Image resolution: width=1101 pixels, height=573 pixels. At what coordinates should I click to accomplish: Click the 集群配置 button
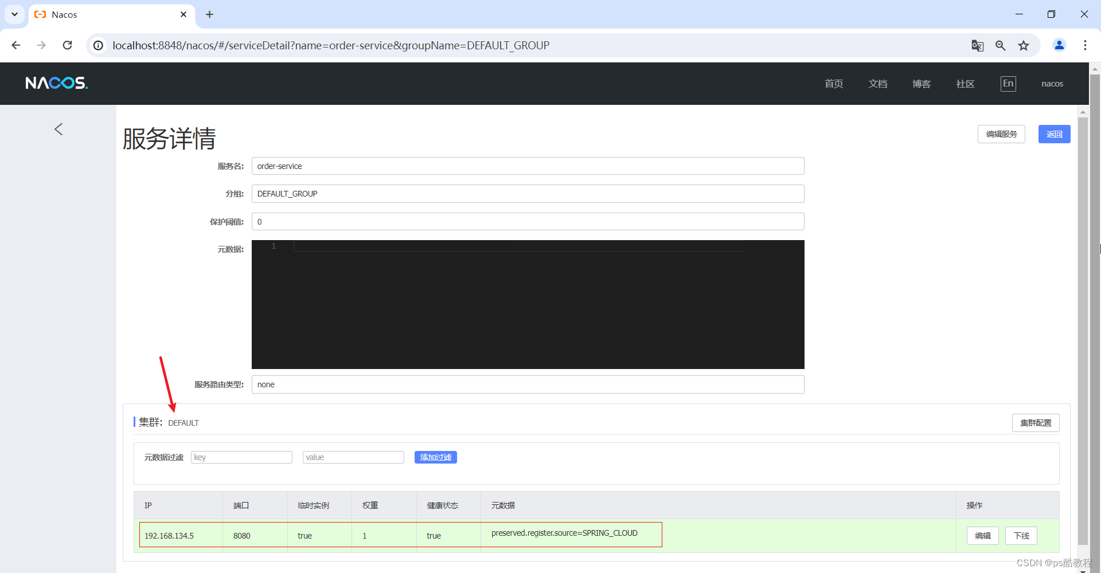click(1036, 423)
